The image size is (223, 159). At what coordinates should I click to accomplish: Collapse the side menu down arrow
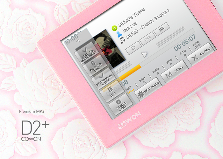click(78, 41)
